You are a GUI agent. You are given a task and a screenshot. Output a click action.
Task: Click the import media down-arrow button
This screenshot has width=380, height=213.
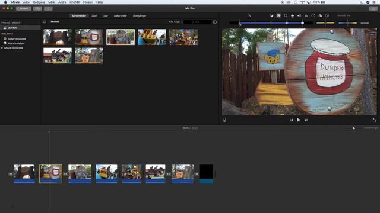tap(48, 8)
